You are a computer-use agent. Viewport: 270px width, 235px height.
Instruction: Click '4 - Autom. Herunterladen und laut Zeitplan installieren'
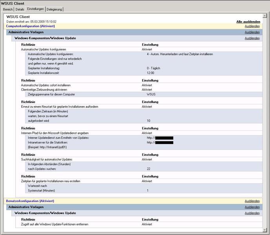180,54
